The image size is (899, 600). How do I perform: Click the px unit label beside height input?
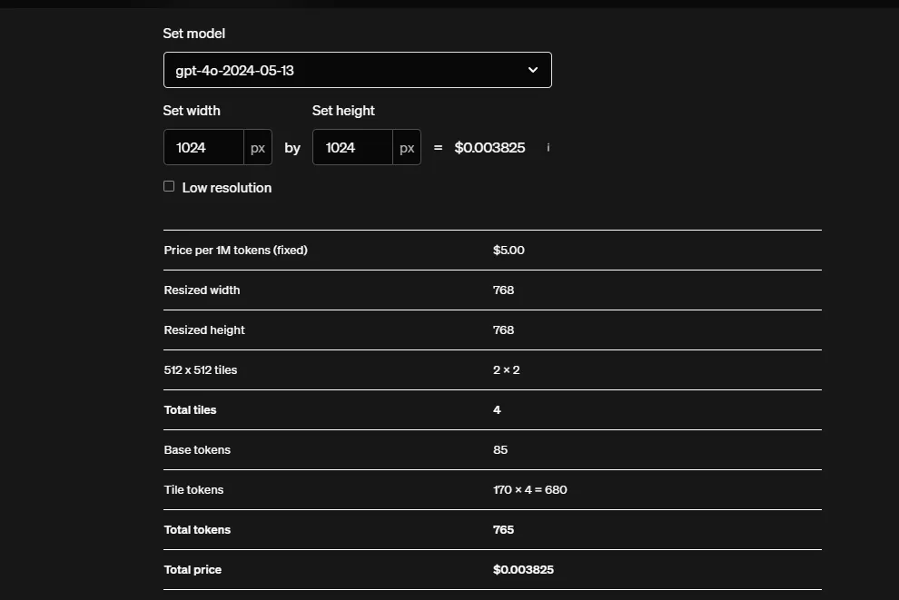tap(407, 147)
